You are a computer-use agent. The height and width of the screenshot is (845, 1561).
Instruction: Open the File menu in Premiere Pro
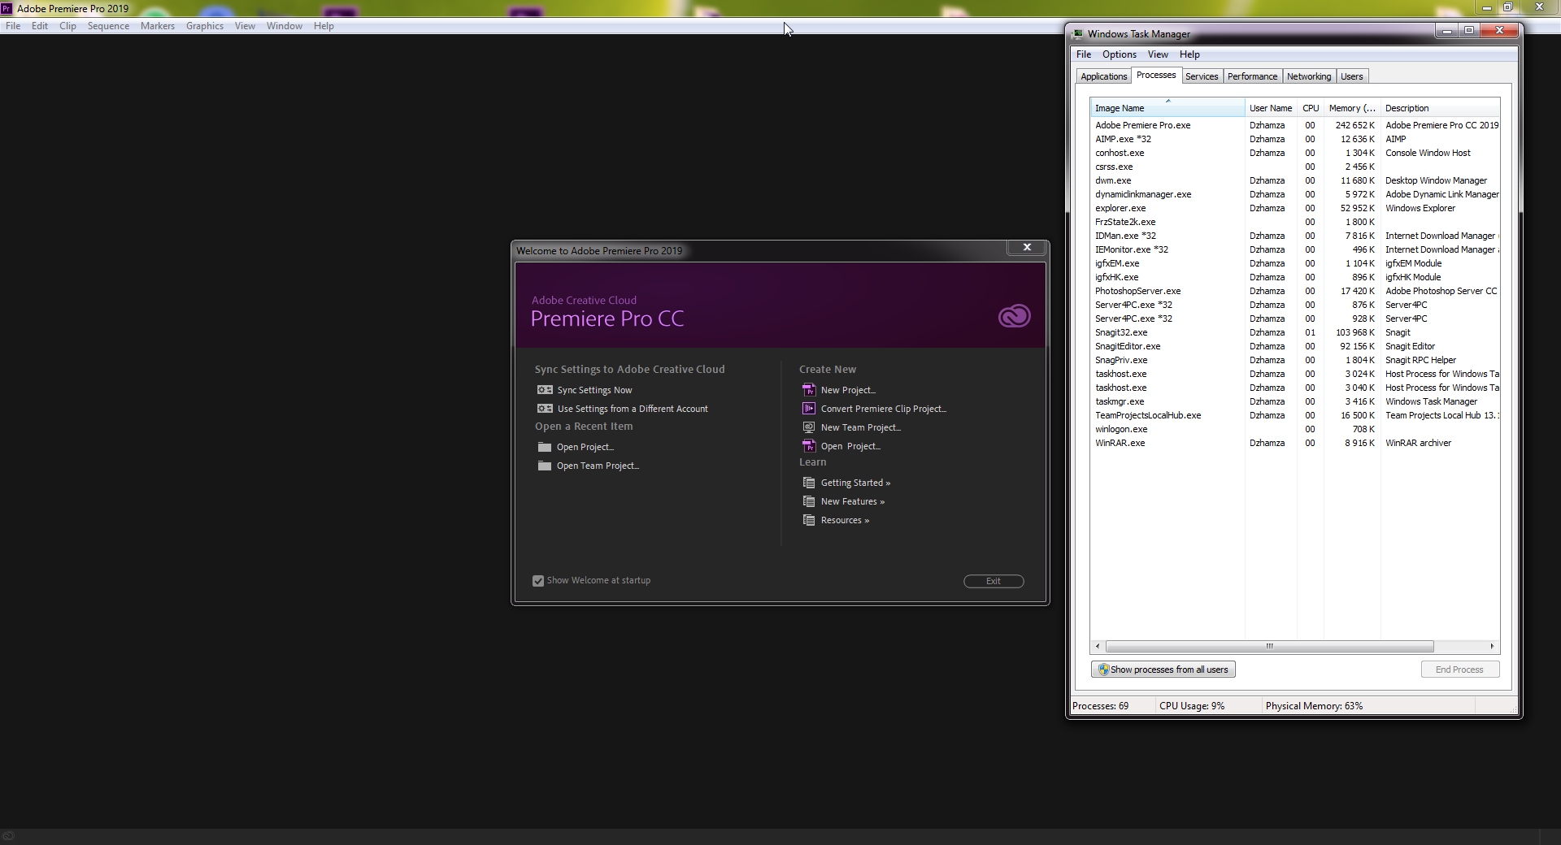13,26
